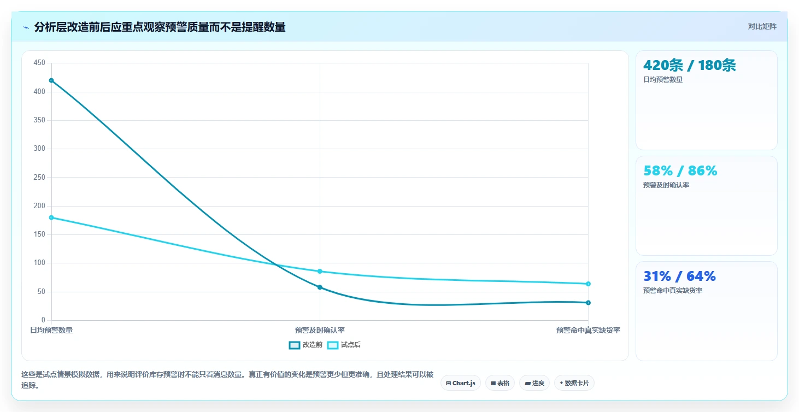
Task: Toggle the 改造前 legend item
Action: pos(305,345)
